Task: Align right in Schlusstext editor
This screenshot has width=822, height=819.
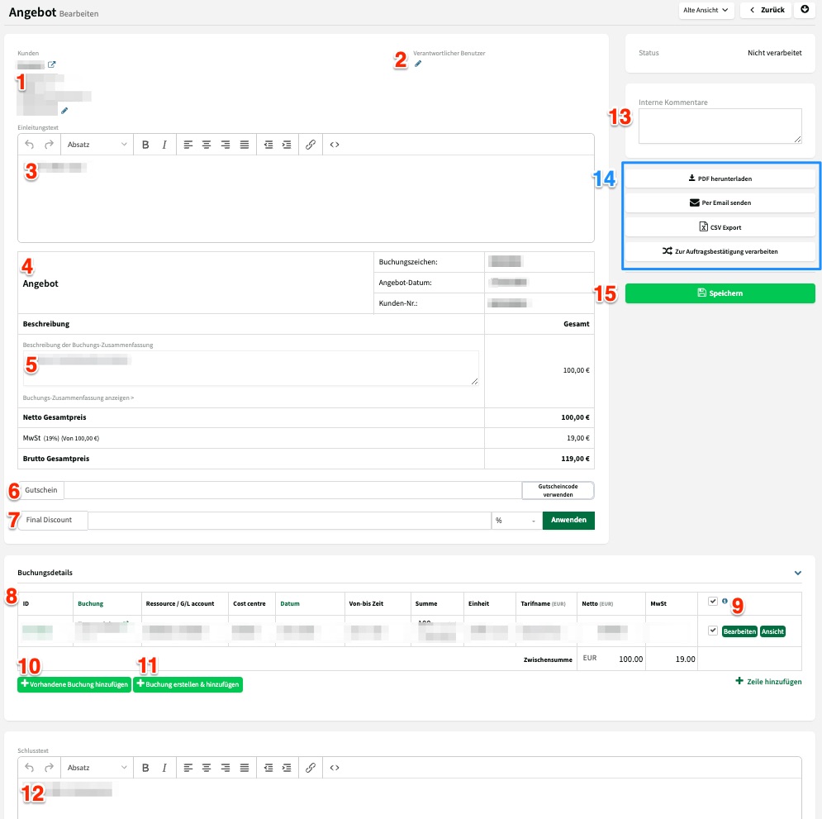Action: click(x=226, y=768)
